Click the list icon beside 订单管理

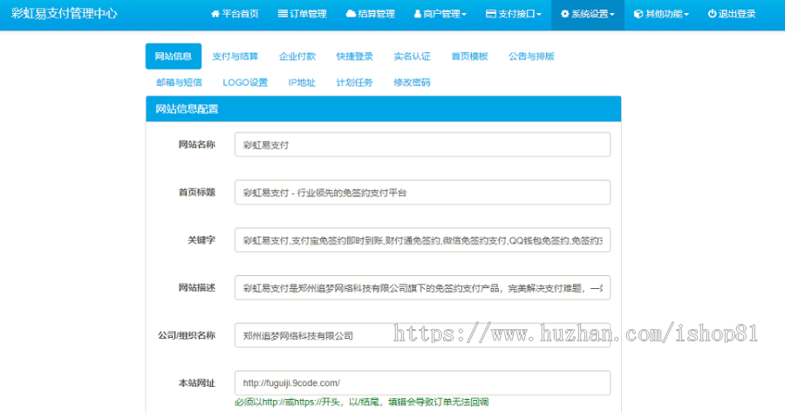click(x=283, y=14)
